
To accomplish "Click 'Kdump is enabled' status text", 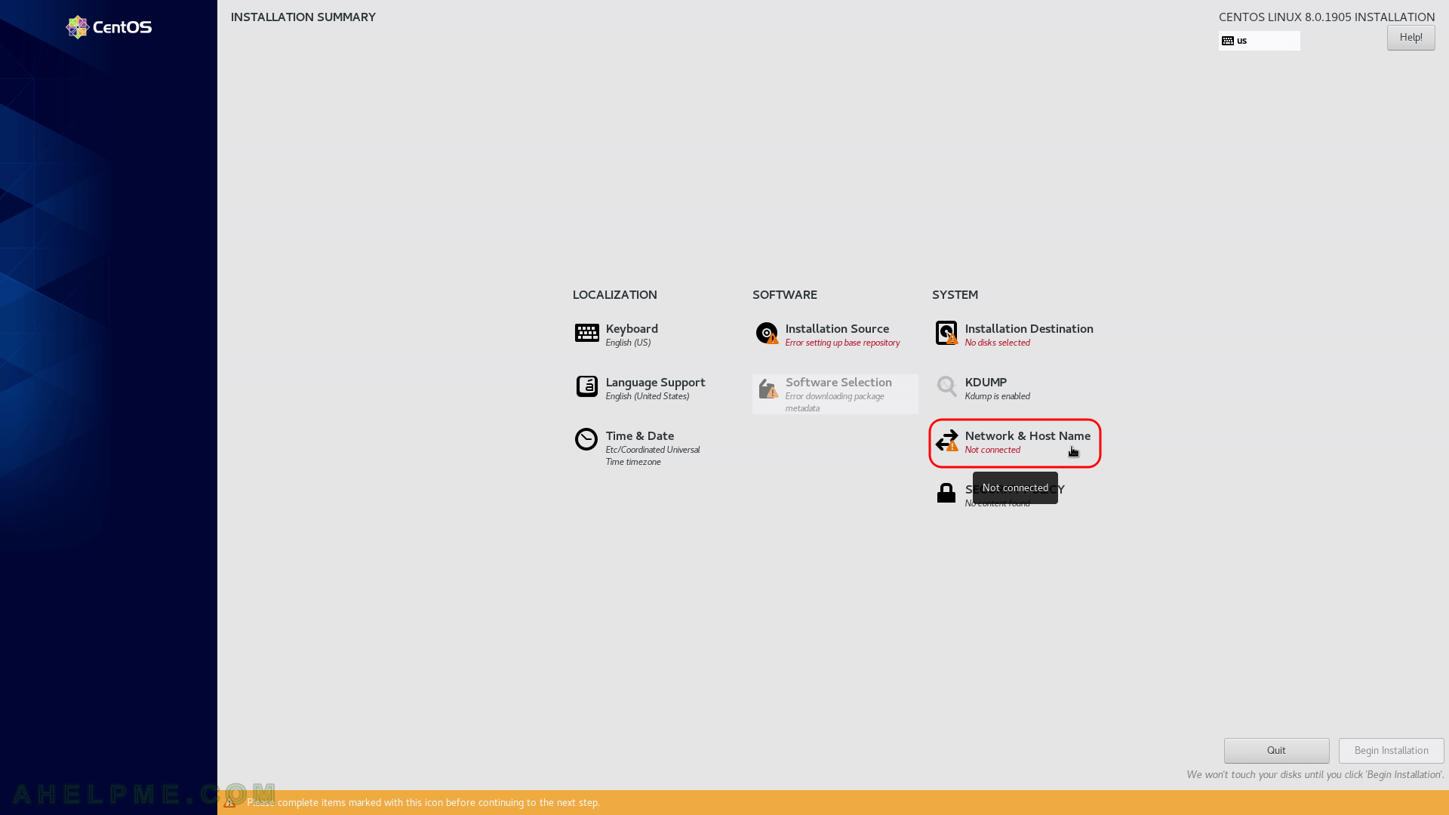I will tap(997, 397).
